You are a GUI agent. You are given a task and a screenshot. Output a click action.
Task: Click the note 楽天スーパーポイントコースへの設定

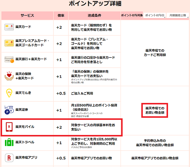coord(87,115)
